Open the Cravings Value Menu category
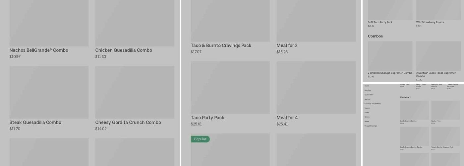464x166 pixels. 373,104
